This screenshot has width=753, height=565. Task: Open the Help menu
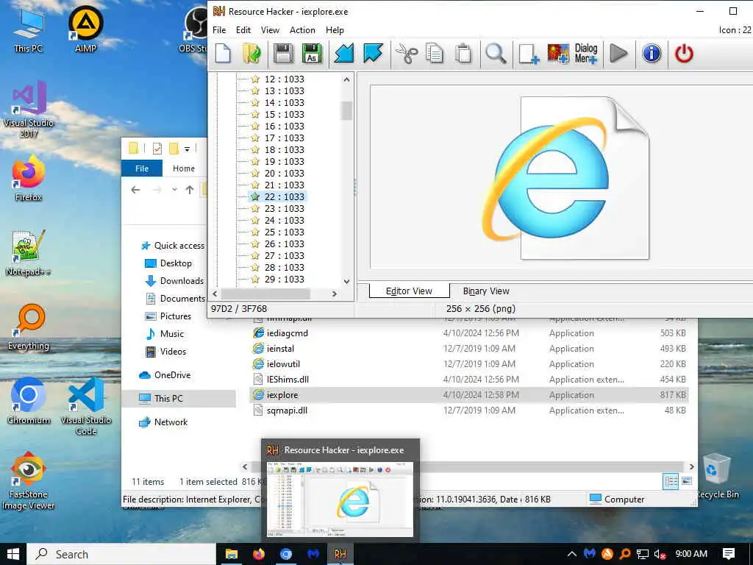pos(335,29)
